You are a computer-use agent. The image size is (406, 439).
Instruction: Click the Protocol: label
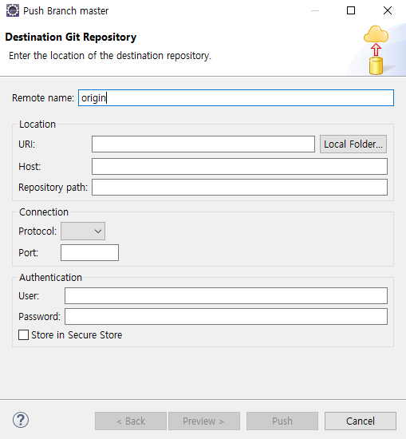[37, 231]
